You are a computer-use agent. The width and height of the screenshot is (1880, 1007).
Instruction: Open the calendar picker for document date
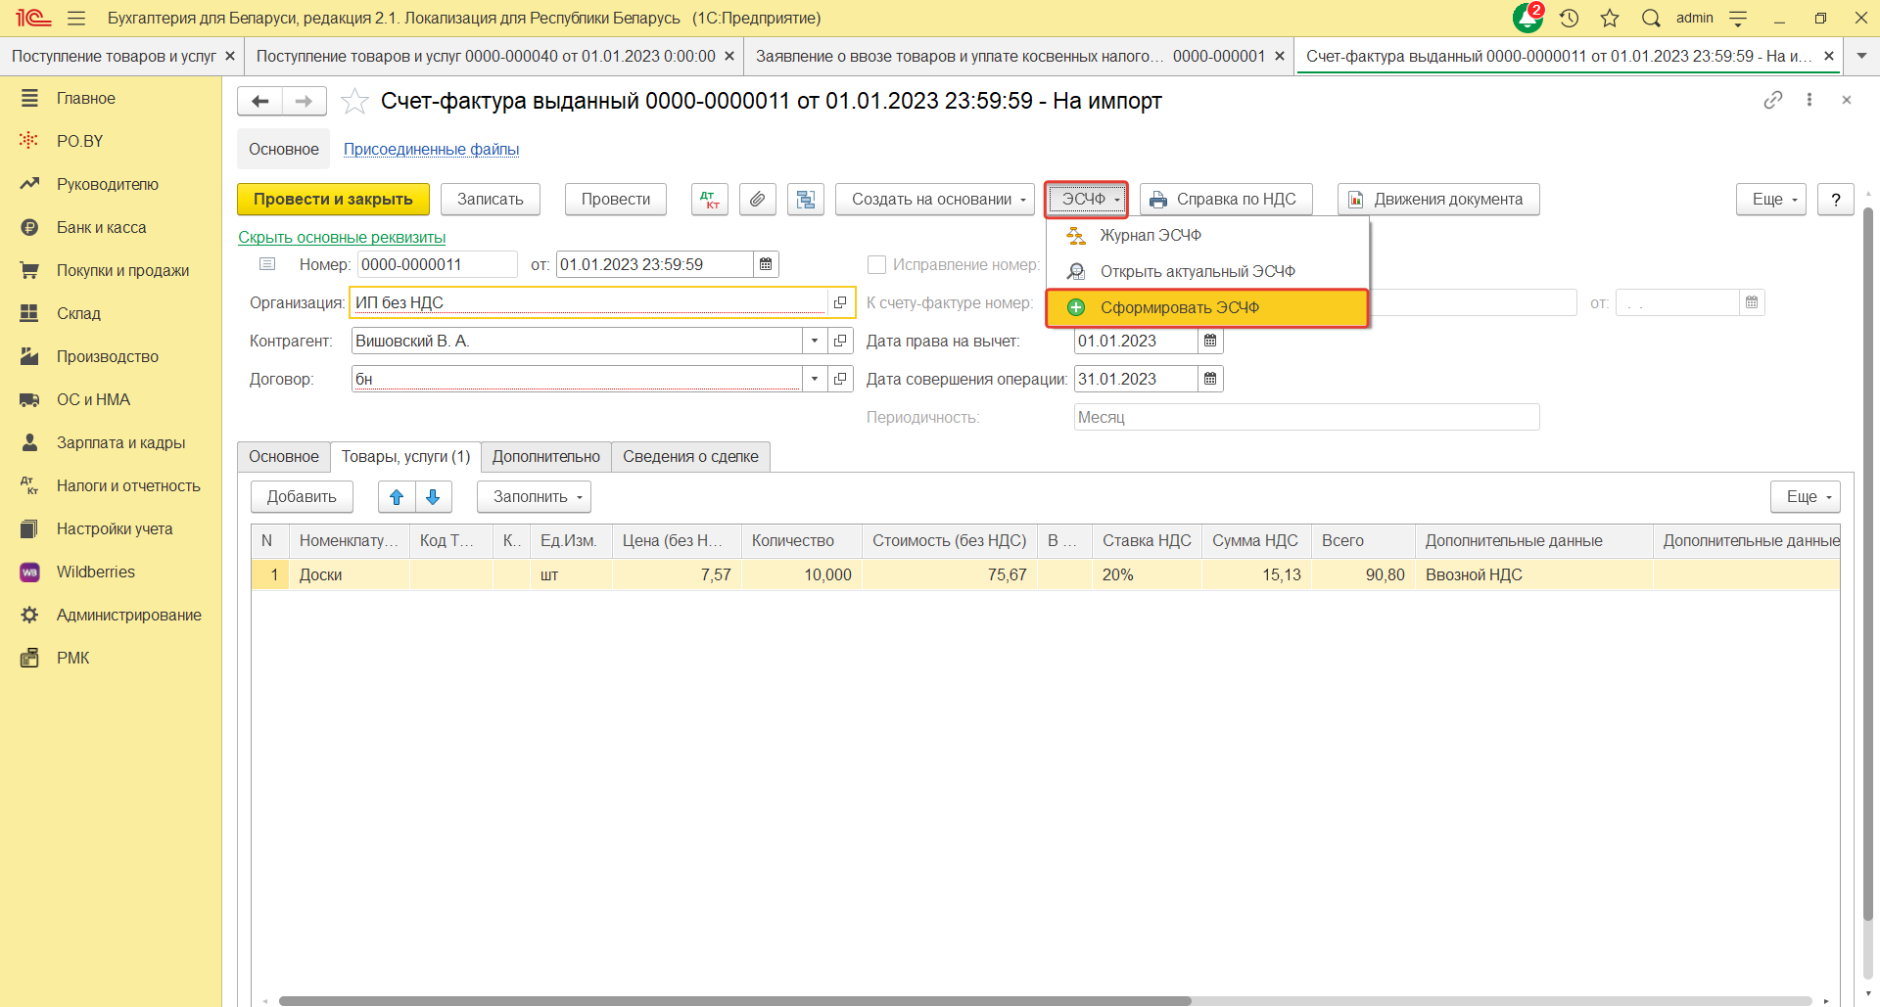click(766, 264)
